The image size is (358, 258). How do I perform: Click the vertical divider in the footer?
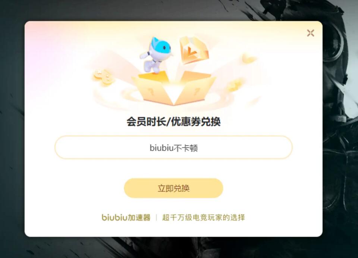[x=156, y=217]
